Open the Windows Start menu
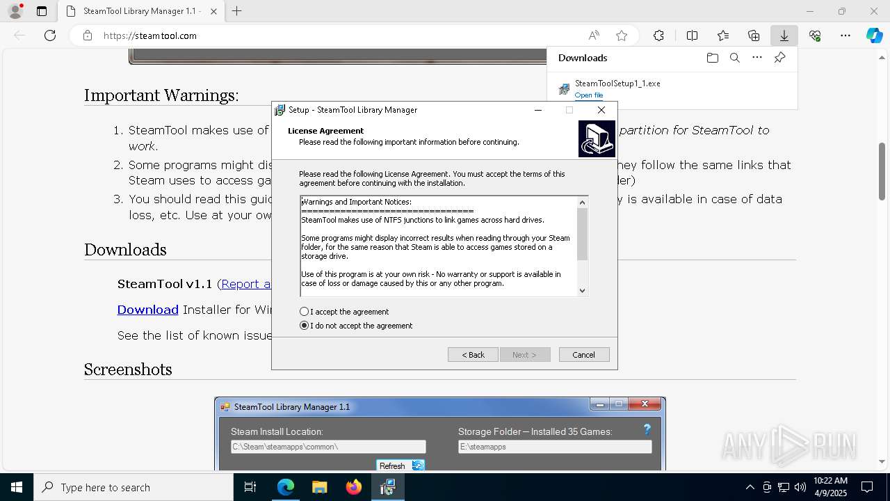This screenshot has width=890, height=501. click(17, 487)
